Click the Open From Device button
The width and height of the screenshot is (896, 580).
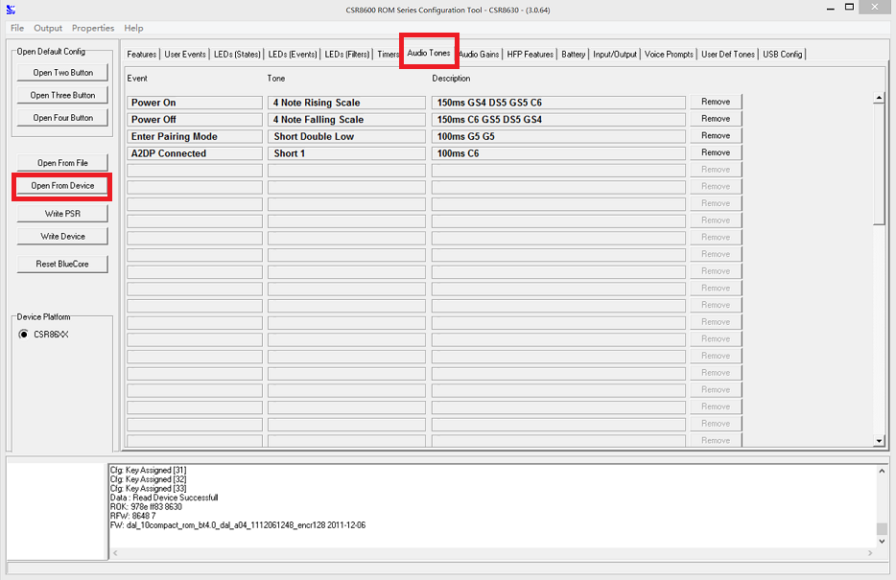click(x=62, y=186)
